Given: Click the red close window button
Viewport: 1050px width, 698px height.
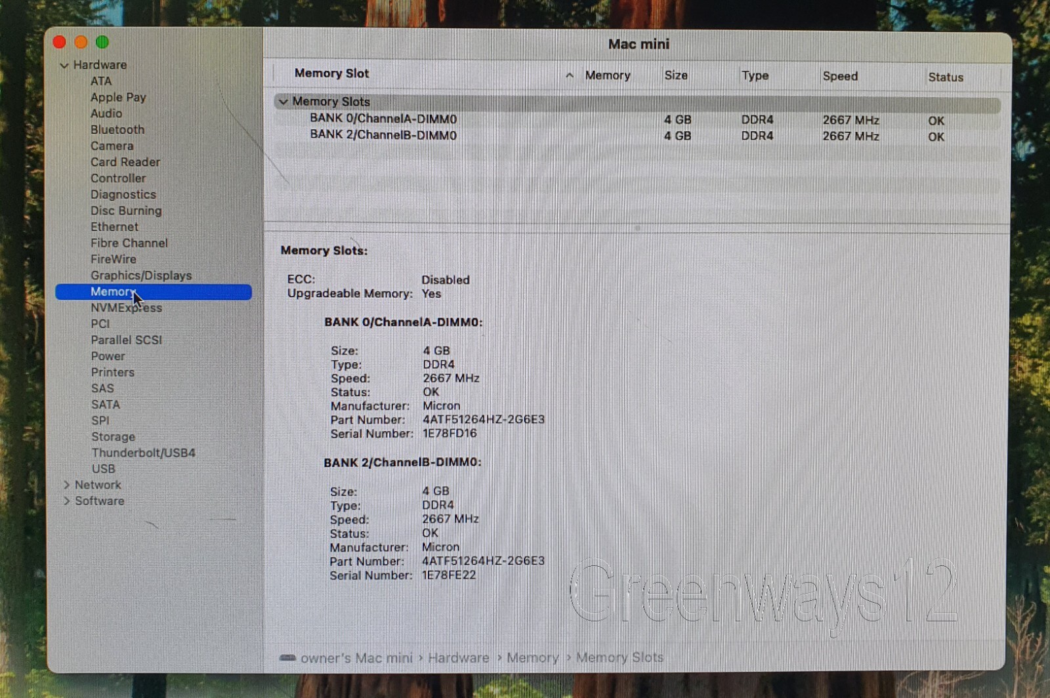Looking at the screenshot, I should 59,43.
